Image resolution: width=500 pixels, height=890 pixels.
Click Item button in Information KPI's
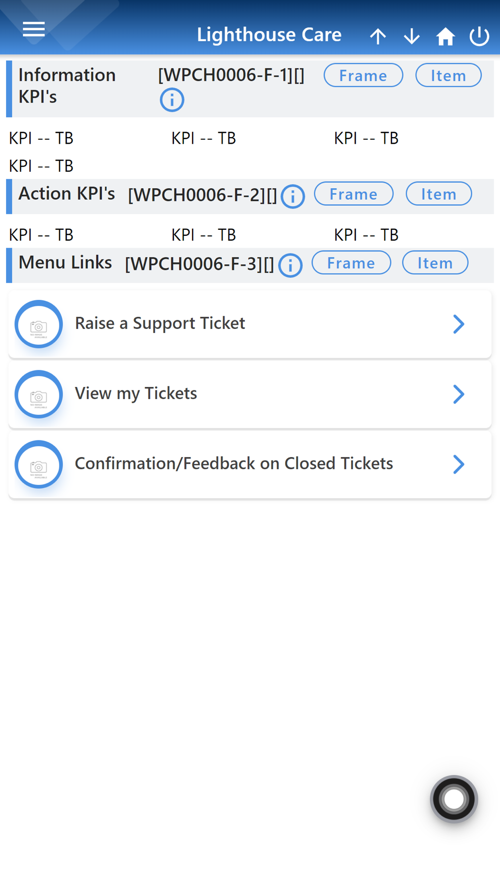448,75
